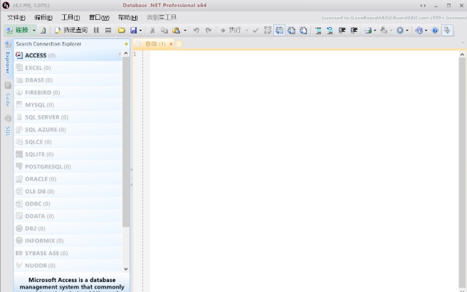Open the 文件(F) menu
The image size is (467, 292).
pyautogui.click(x=16, y=17)
